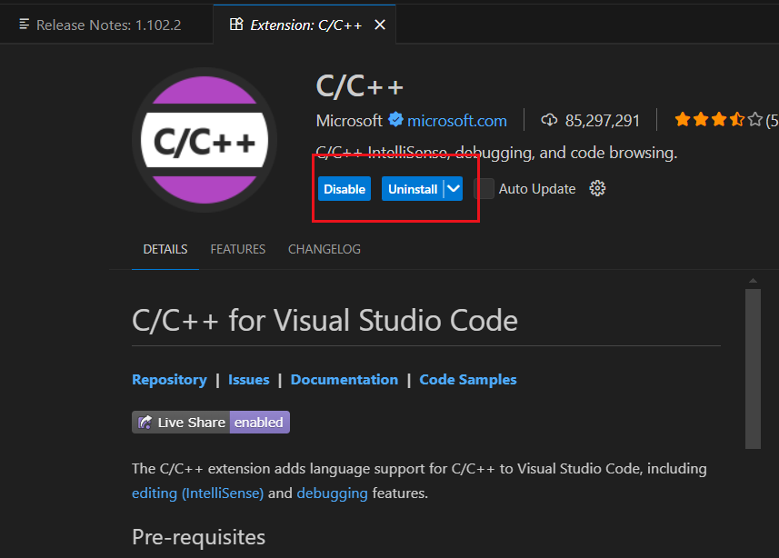Click the scrollbar up arrow
Viewport: 779px width, 558px height.
click(x=754, y=281)
